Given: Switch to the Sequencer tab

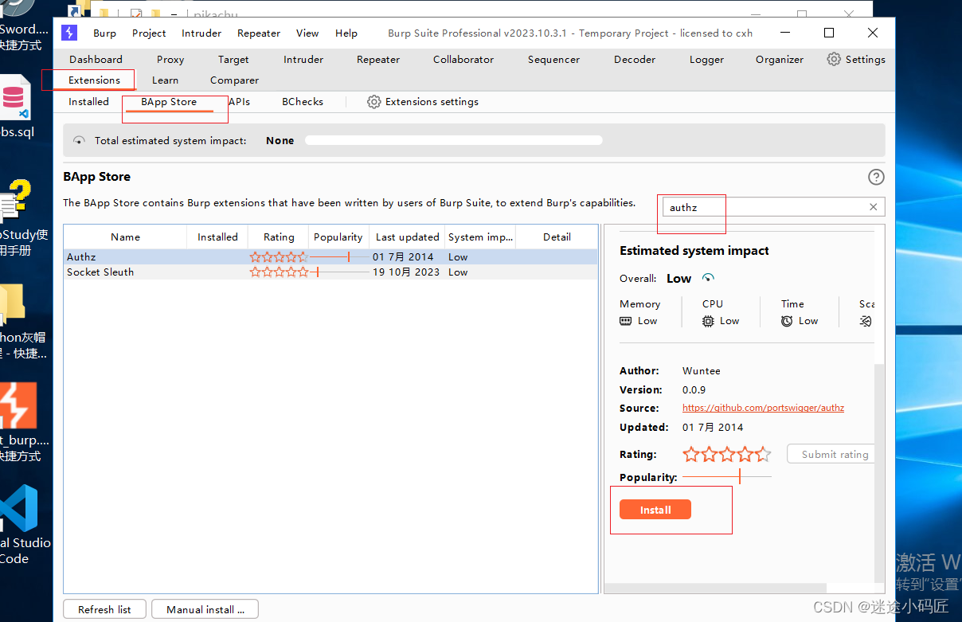Looking at the screenshot, I should (553, 59).
